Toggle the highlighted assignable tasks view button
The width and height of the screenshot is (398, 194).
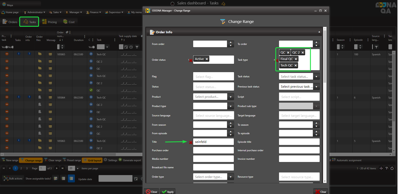coord(71,179)
